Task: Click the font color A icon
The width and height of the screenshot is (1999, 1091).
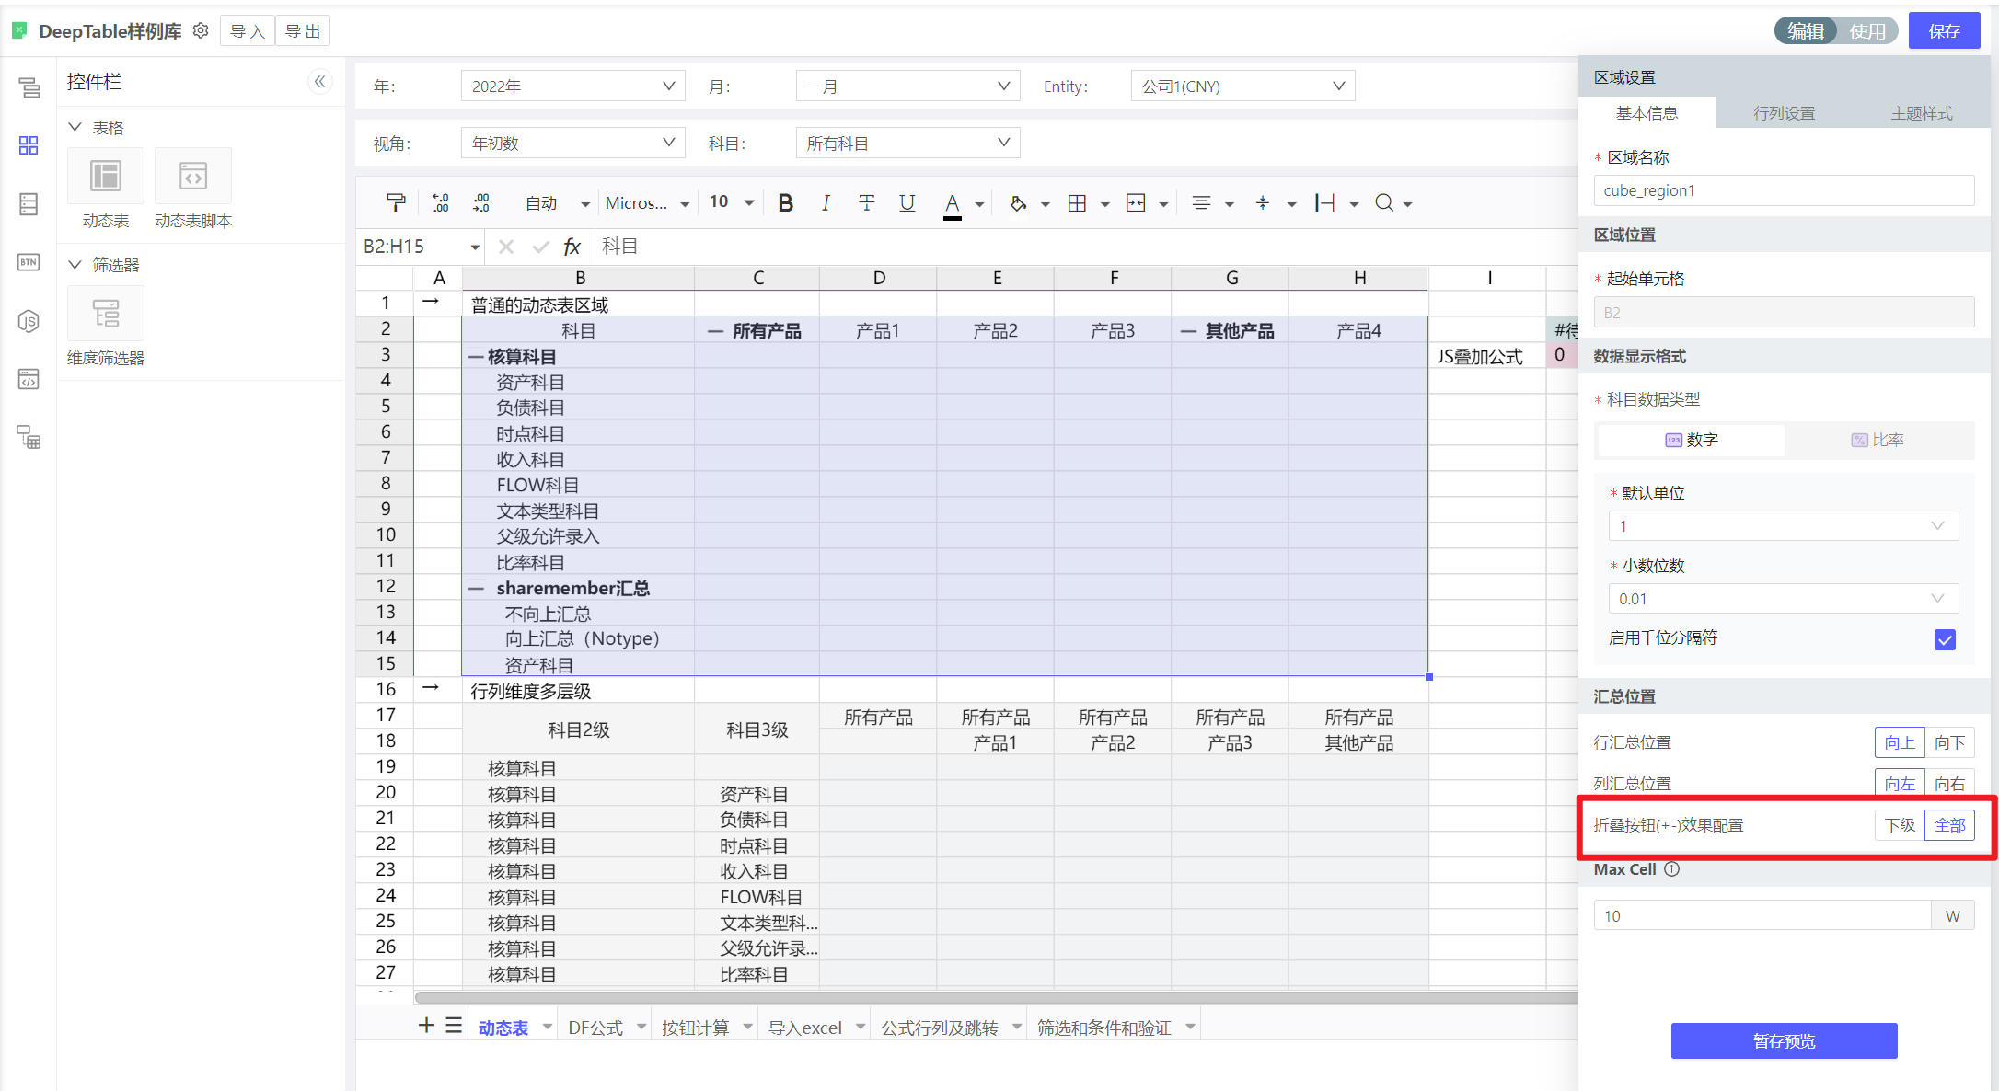Action: (x=953, y=204)
